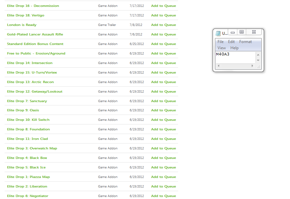Open Standard Edition Bonus Content link
The image size is (290, 199).
(x=35, y=44)
